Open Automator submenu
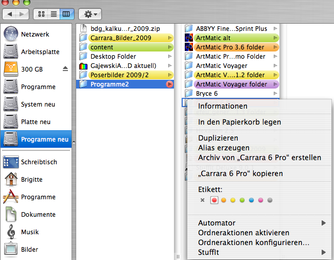The image size is (334, 260). pos(259,223)
